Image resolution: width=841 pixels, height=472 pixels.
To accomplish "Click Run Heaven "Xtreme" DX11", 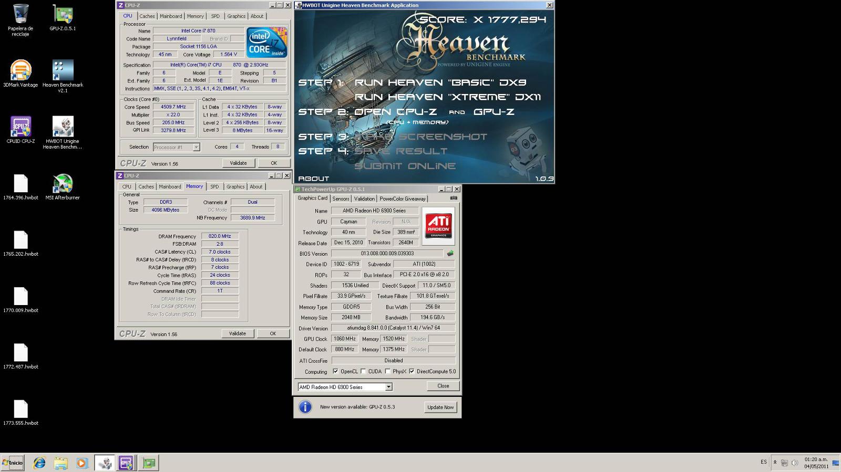I will (448, 97).
